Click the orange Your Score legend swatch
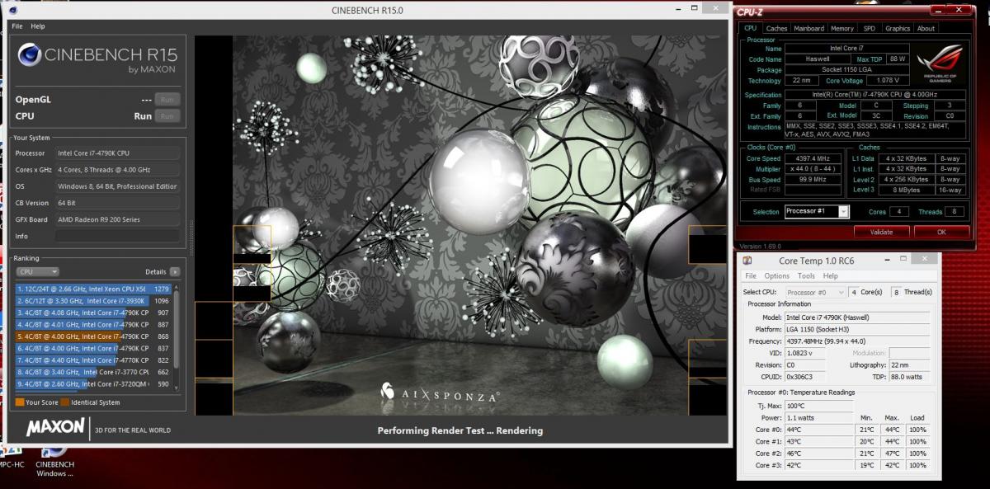The image size is (990, 489). 20,402
